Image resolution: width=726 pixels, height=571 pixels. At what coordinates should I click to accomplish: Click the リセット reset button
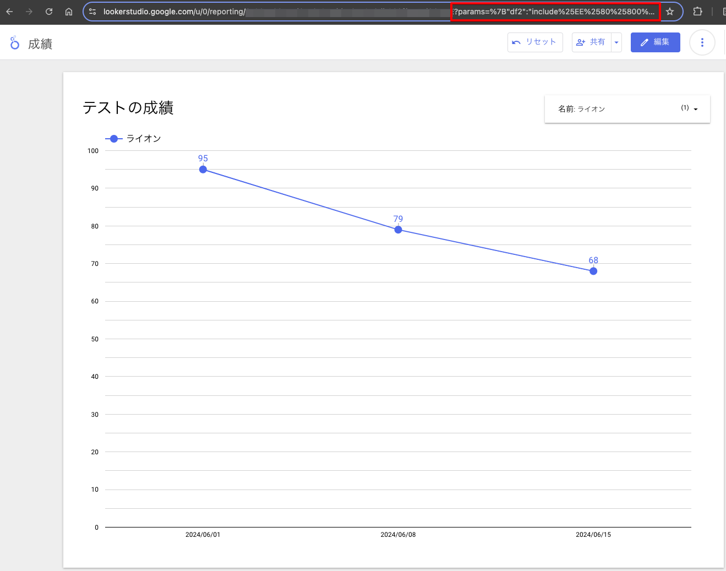tap(534, 42)
